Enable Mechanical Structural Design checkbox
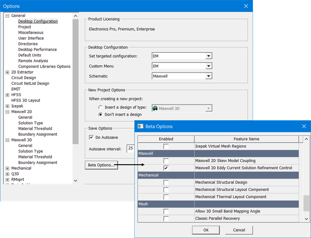Image resolution: width=311 pixels, height=238 pixels. point(166,182)
